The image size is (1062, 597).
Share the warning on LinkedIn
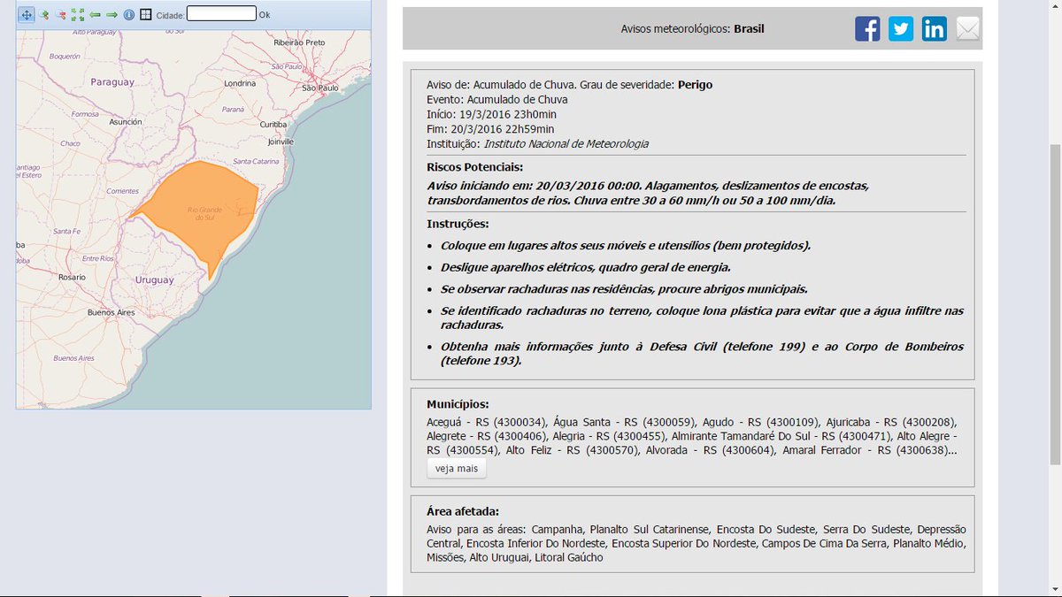(x=935, y=28)
